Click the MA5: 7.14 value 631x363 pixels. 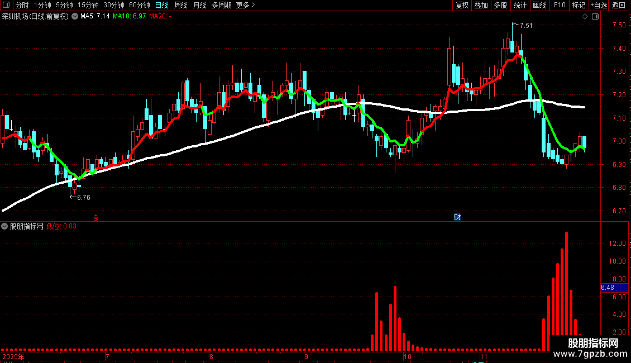95,16
